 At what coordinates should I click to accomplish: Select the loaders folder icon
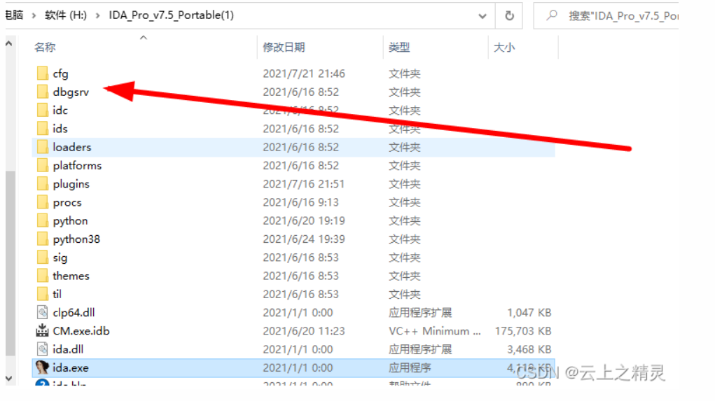(x=43, y=147)
